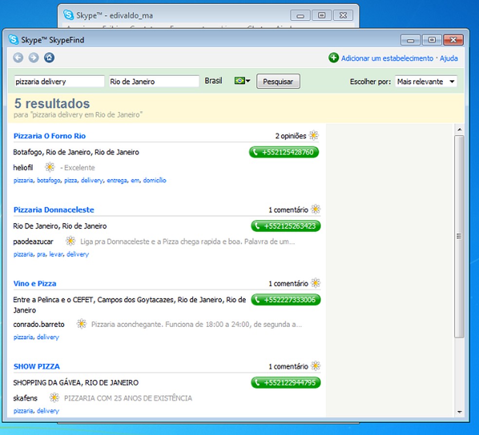Open the Vino e Pizza listing
Image resolution: width=479 pixels, height=435 pixels.
point(35,284)
